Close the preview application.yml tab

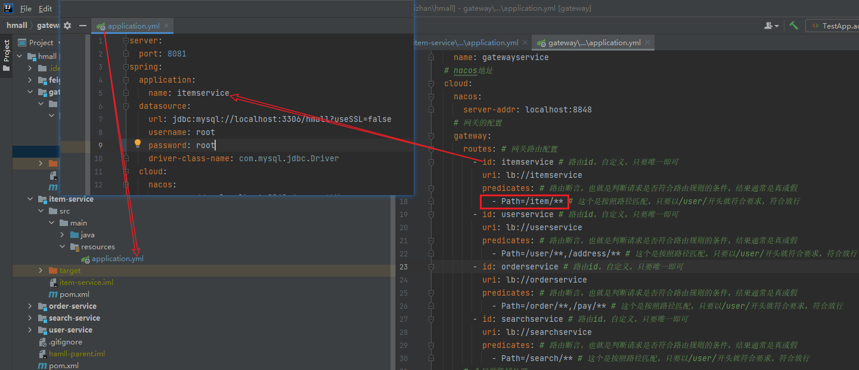coord(166,26)
